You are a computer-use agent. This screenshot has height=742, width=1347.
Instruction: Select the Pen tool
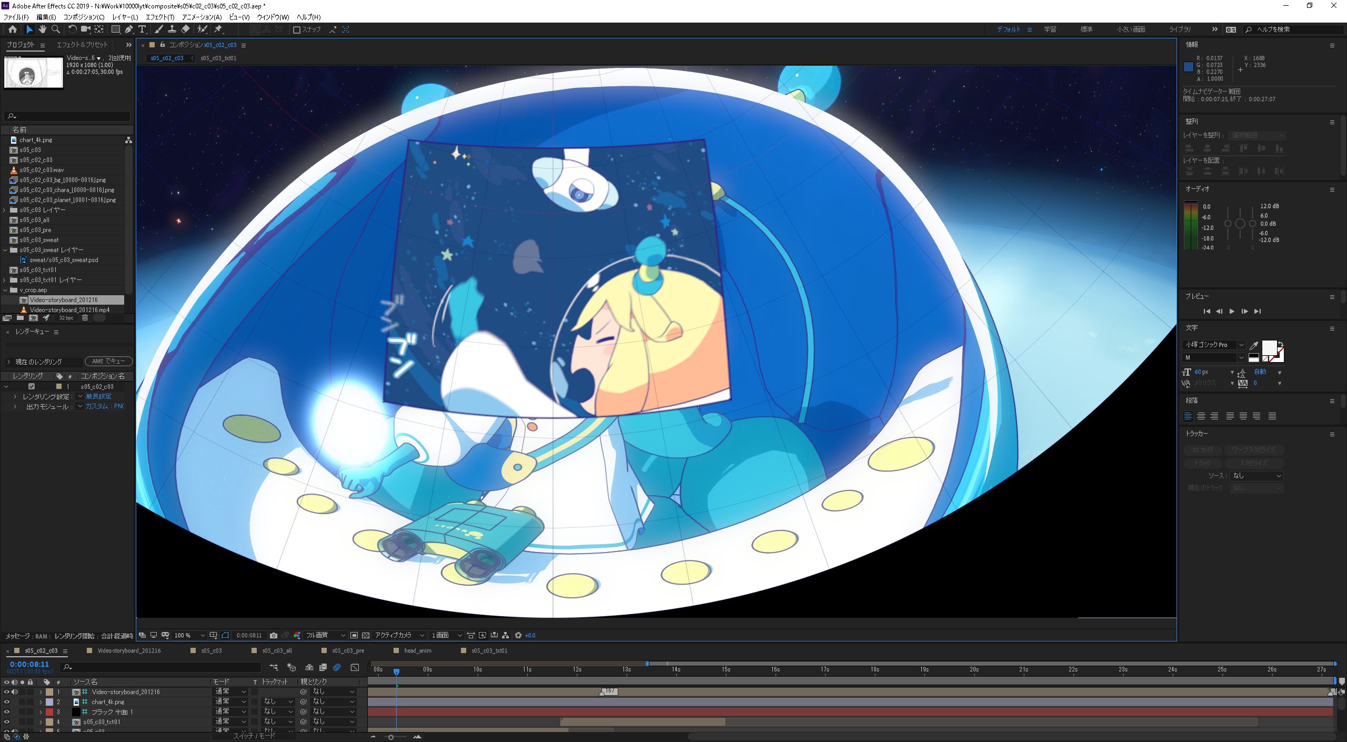click(129, 29)
